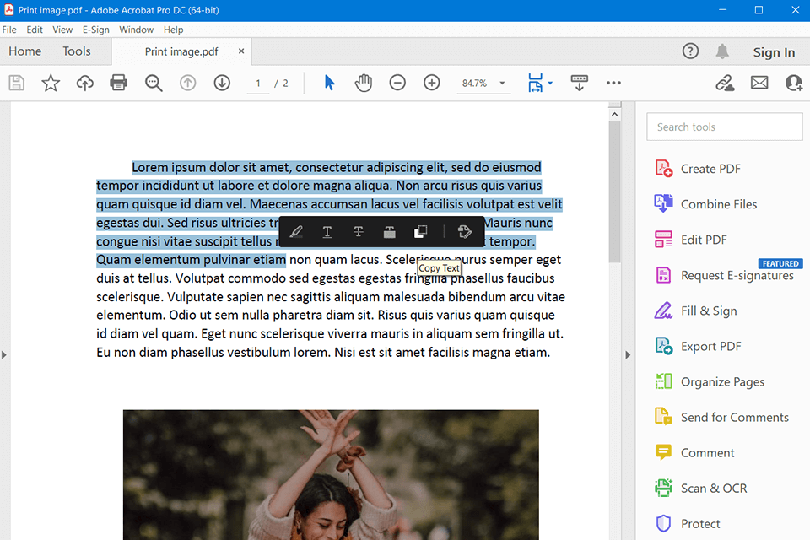
Task: Click the Zoom out minus icon
Action: tap(397, 83)
